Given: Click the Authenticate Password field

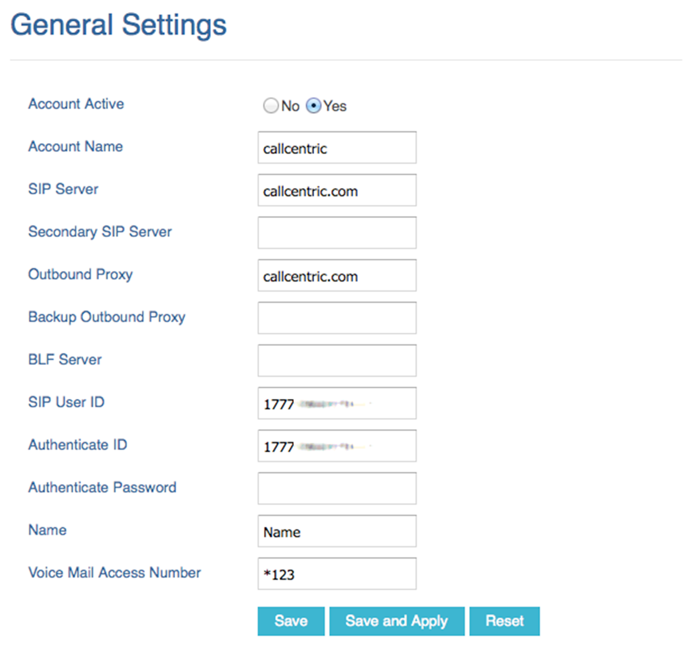Looking at the screenshot, I should (x=337, y=489).
